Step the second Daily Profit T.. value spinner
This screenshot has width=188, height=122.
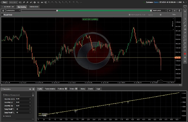click(30, 113)
